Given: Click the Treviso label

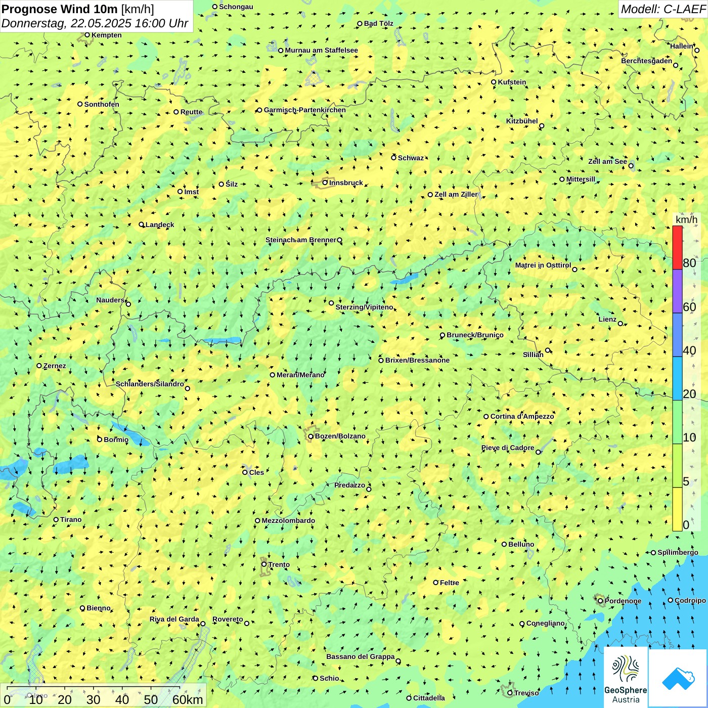Looking at the screenshot, I should point(526,693).
